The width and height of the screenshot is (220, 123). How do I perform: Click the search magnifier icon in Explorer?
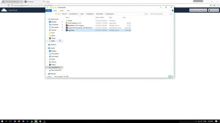click(x=171, y=14)
